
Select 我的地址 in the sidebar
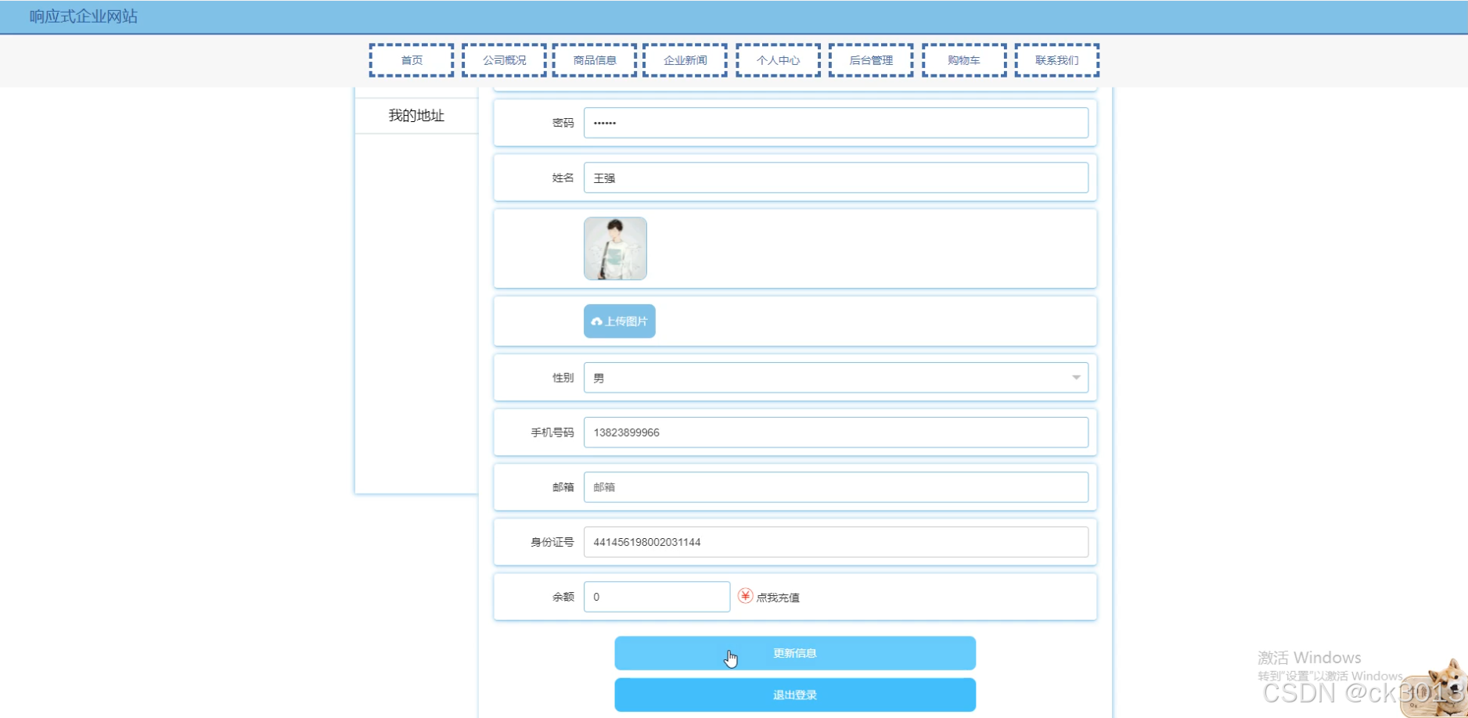416,115
